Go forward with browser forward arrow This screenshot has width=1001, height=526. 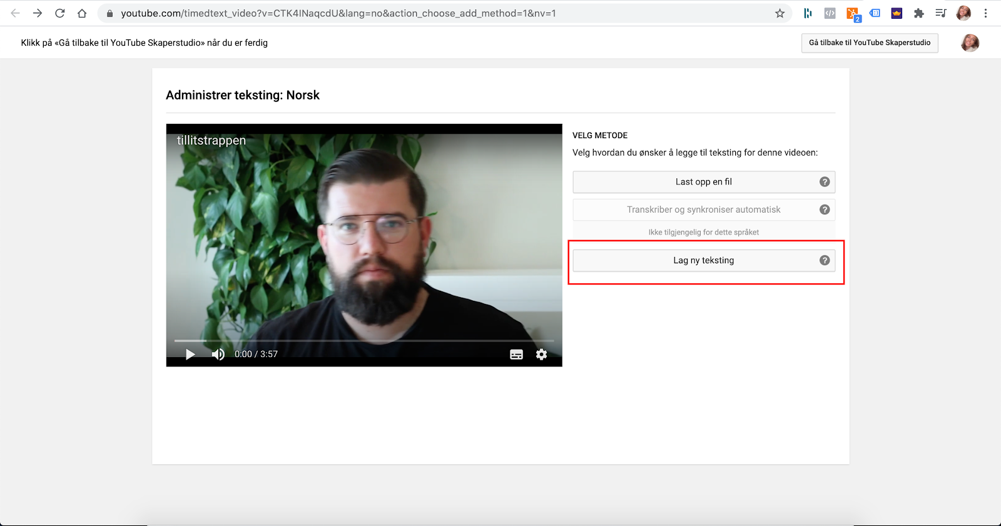[38, 13]
